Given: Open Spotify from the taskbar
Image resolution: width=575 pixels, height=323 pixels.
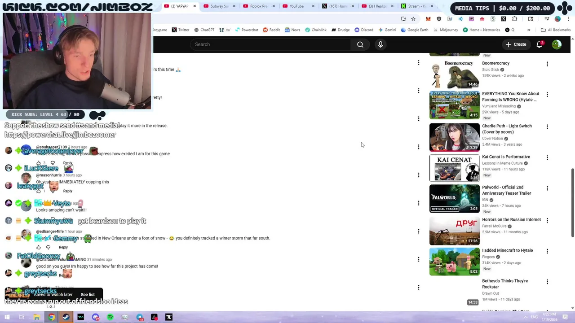Looking at the screenshot, I should pyautogui.click(x=110, y=317).
